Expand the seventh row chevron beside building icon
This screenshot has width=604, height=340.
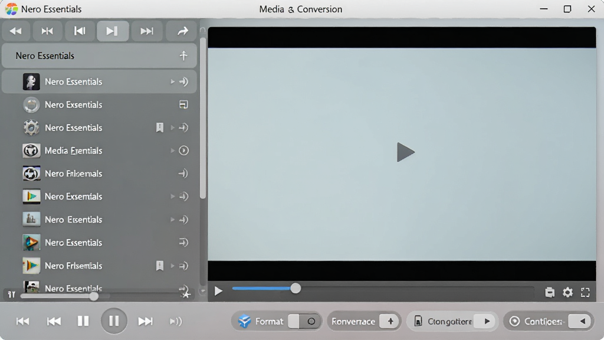(173, 220)
